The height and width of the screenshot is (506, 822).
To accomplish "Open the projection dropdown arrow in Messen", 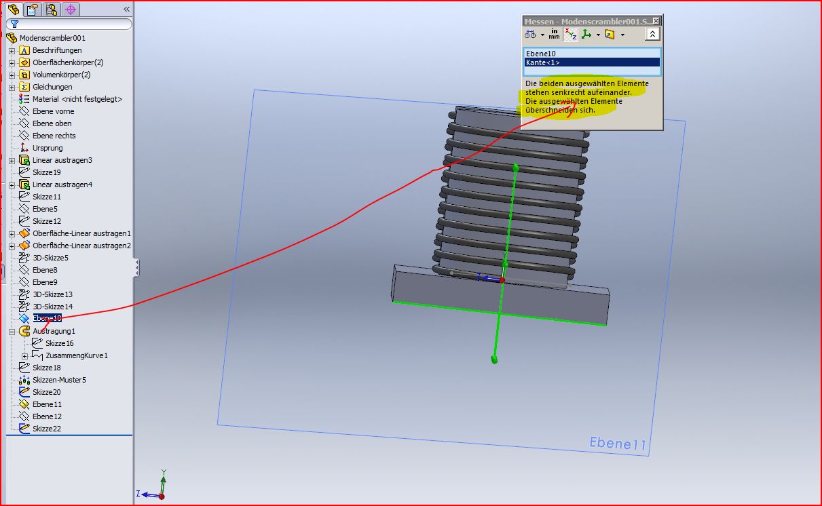I will (622, 35).
